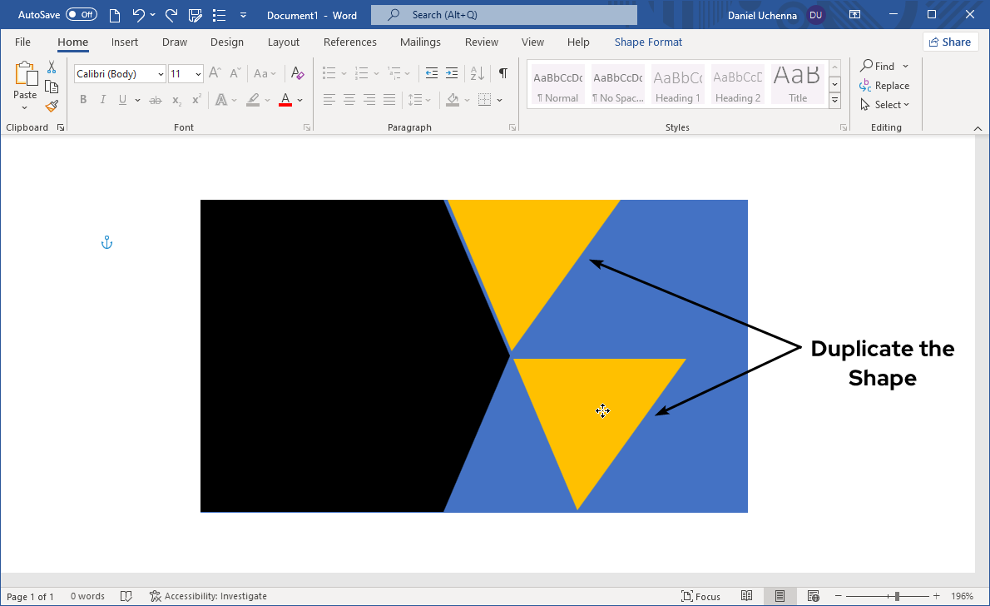The image size is (990, 606).
Task: Click the Replace button in Editing
Action: tap(884, 86)
